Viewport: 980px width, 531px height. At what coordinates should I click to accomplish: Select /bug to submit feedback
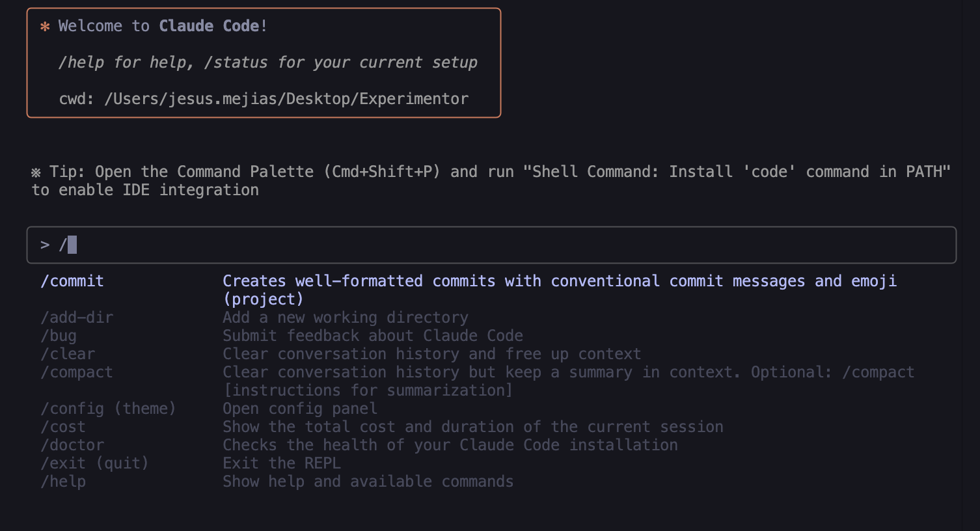[x=59, y=335]
